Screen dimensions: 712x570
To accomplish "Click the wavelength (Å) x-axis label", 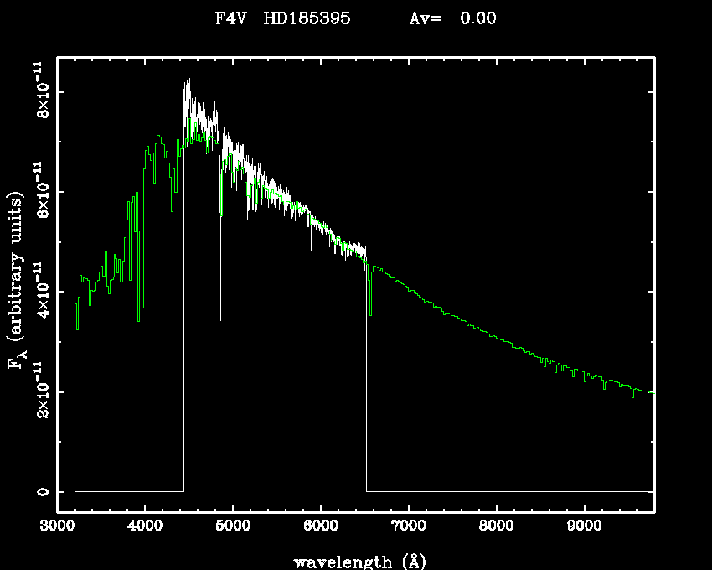I will pos(356,561).
